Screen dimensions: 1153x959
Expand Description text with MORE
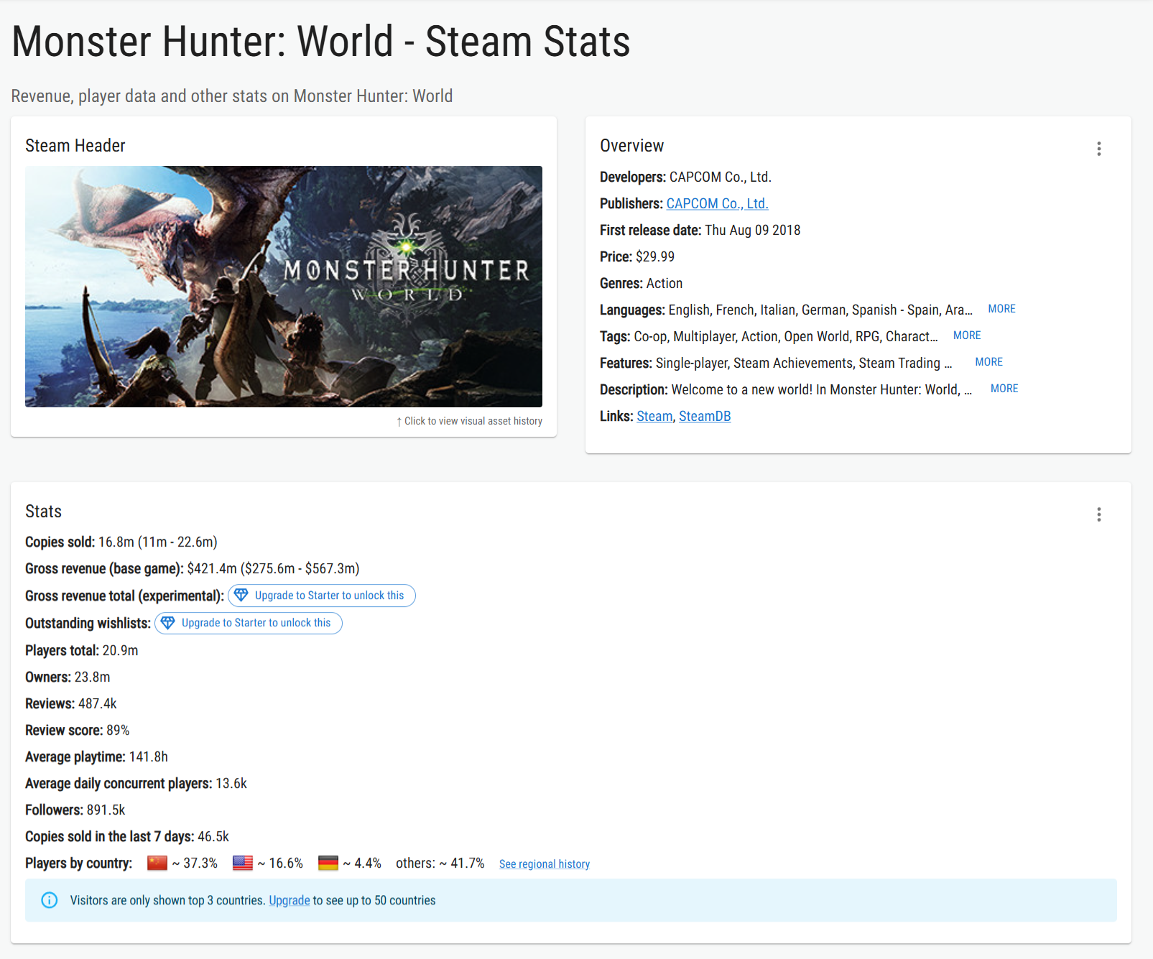[1004, 389]
